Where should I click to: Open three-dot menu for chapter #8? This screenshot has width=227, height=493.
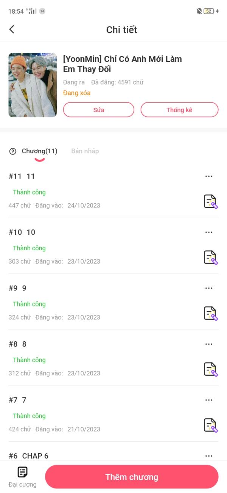click(208, 344)
